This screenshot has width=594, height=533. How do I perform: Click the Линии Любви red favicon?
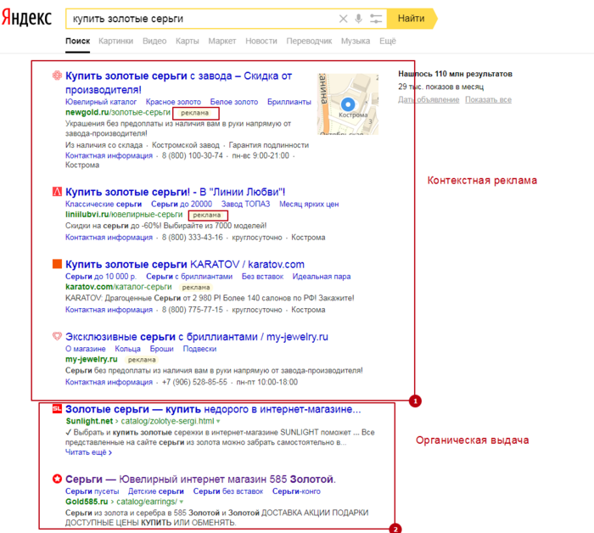point(57,191)
